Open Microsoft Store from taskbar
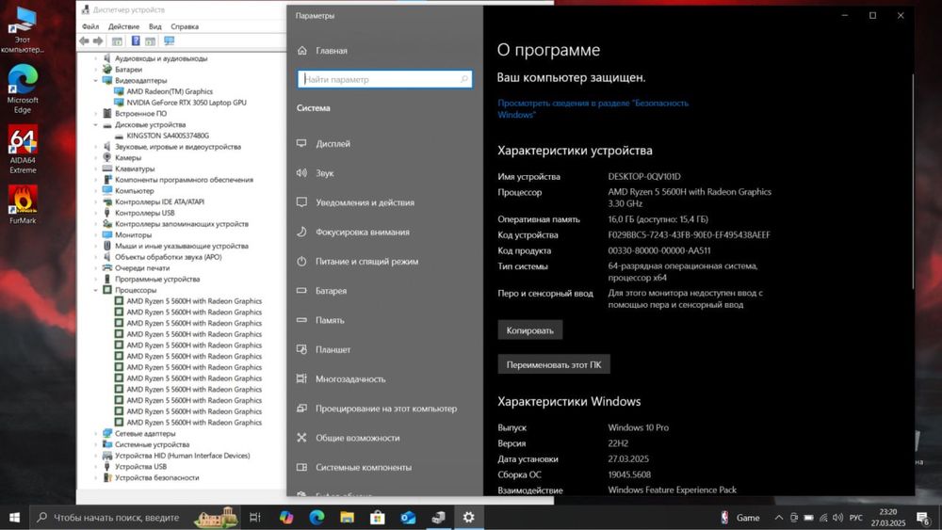The height and width of the screenshot is (530, 942). pos(378,518)
